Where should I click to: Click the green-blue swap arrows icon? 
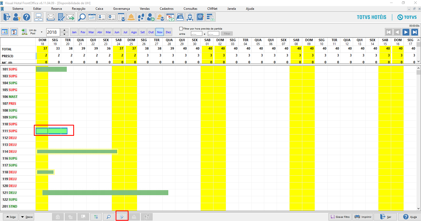[96, 217]
